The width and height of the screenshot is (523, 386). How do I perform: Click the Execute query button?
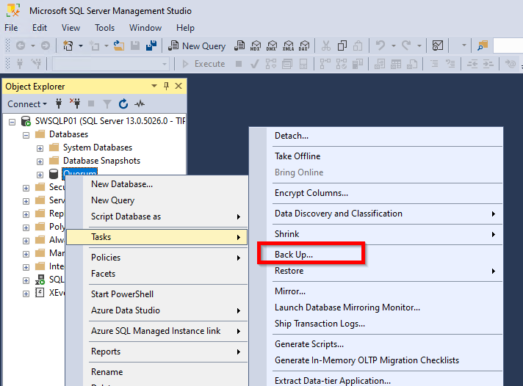pos(203,64)
